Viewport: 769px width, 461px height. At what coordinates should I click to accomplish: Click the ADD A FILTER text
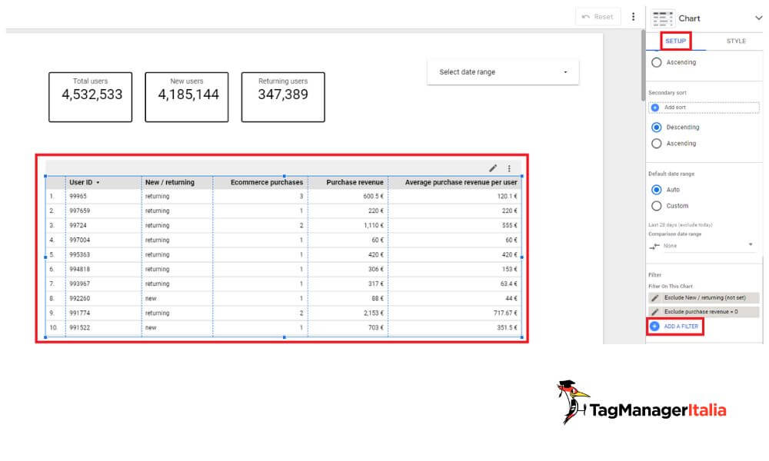click(x=681, y=327)
